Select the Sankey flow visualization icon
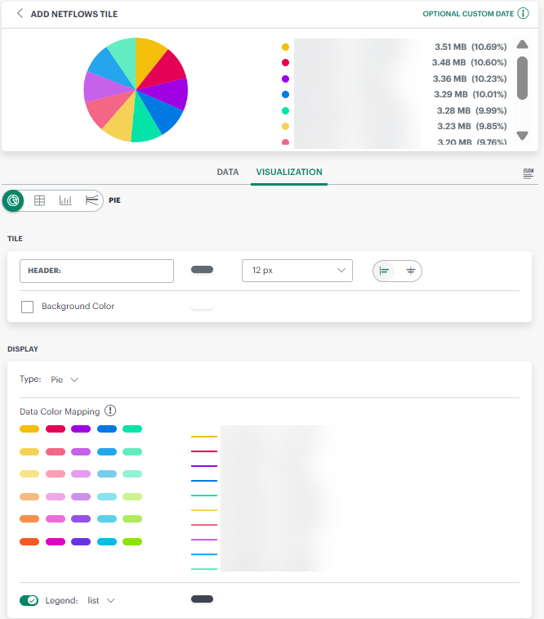The height and width of the screenshot is (619, 544). click(91, 200)
